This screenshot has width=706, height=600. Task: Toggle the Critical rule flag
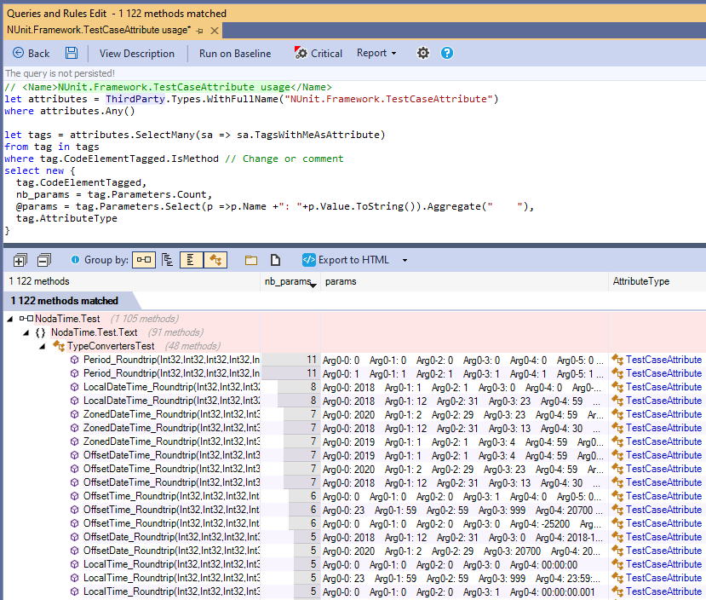click(x=319, y=53)
